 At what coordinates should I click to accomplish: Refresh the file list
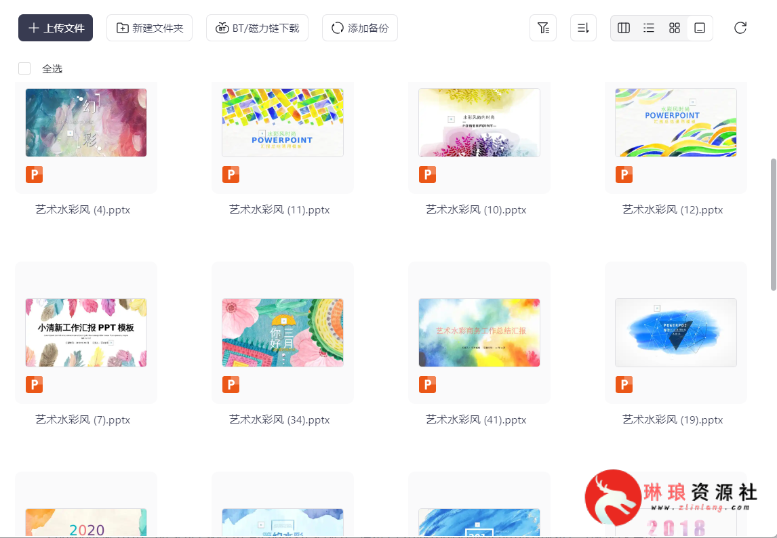(x=740, y=28)
